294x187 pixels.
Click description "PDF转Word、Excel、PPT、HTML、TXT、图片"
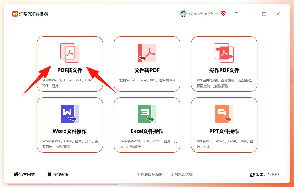click(x=69, y=83)
